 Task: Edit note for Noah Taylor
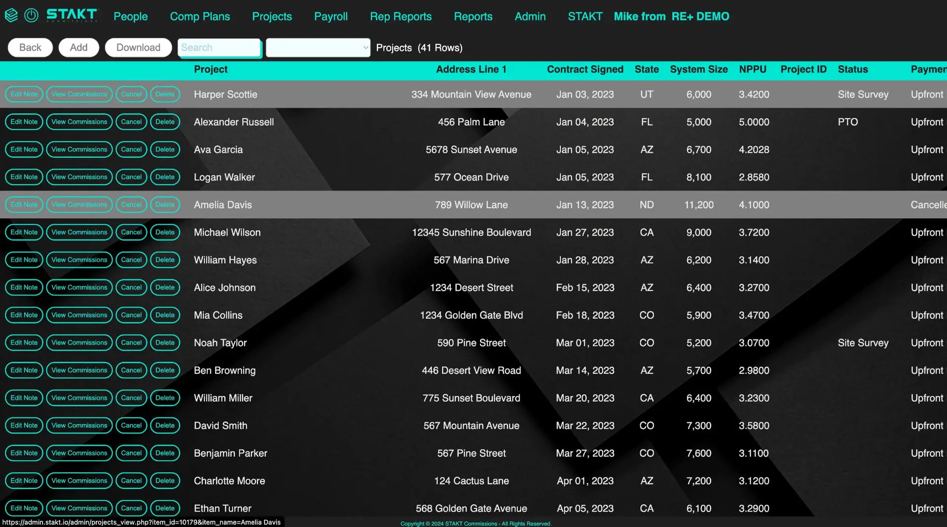coord(24,343)
